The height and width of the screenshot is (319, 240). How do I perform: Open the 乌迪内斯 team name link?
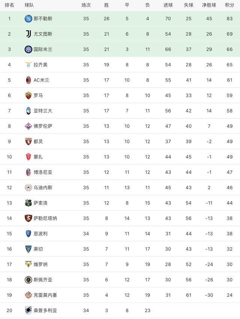pyautogui.click(x=43, y=188)
